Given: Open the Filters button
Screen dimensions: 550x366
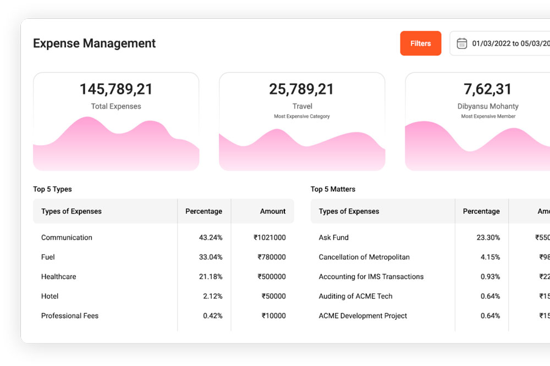Looking at the screenshot, I should click(x=421, y=43).
